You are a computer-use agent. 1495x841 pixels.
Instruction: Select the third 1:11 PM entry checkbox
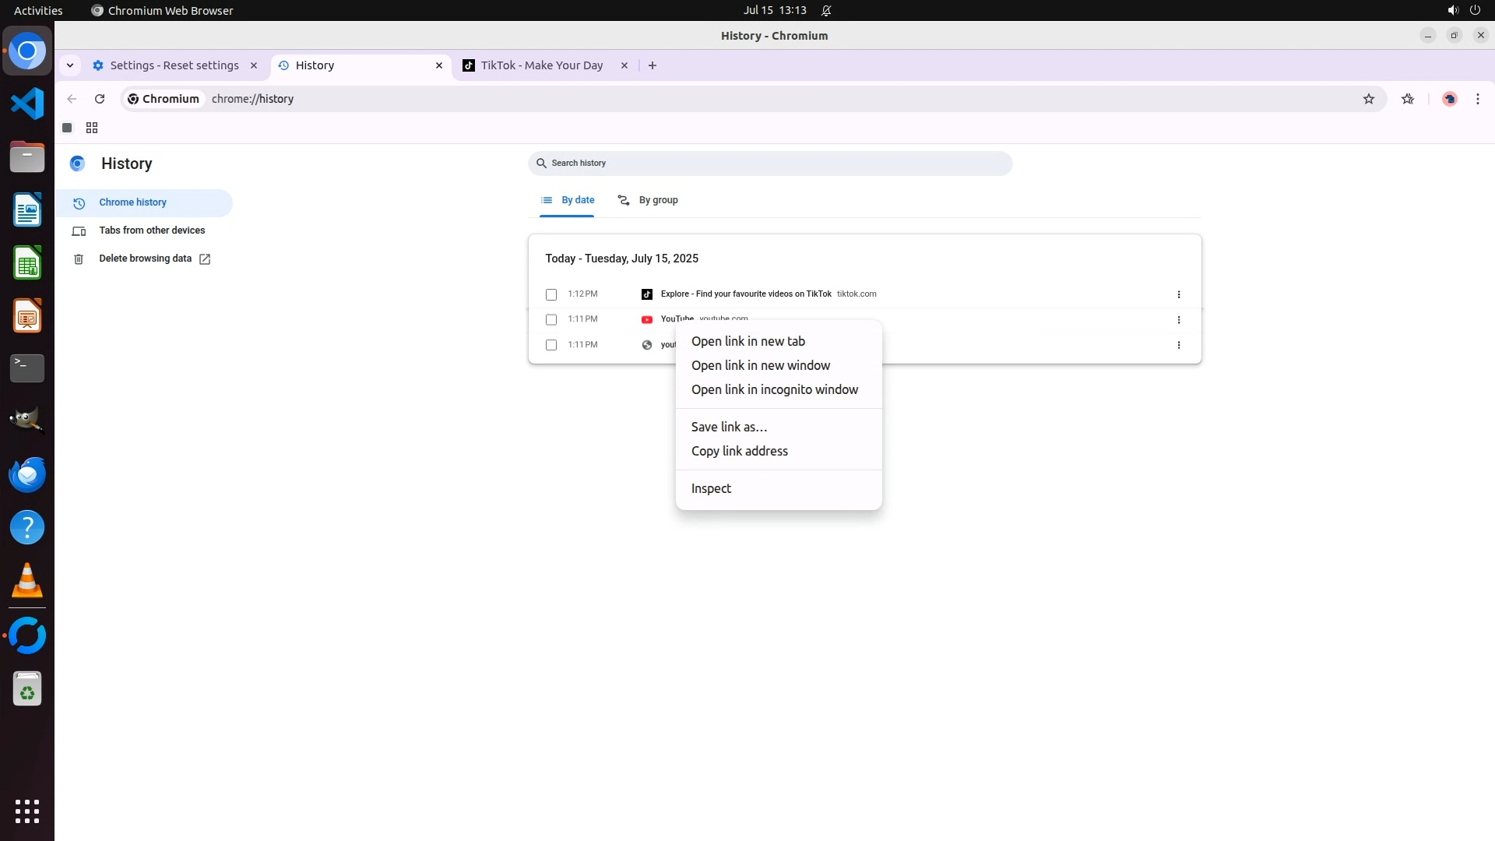tap(551, 345)
